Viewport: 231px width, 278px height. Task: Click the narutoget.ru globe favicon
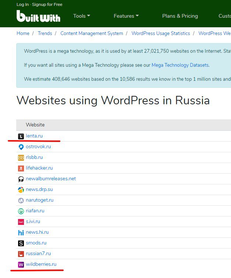pos(21,200)
